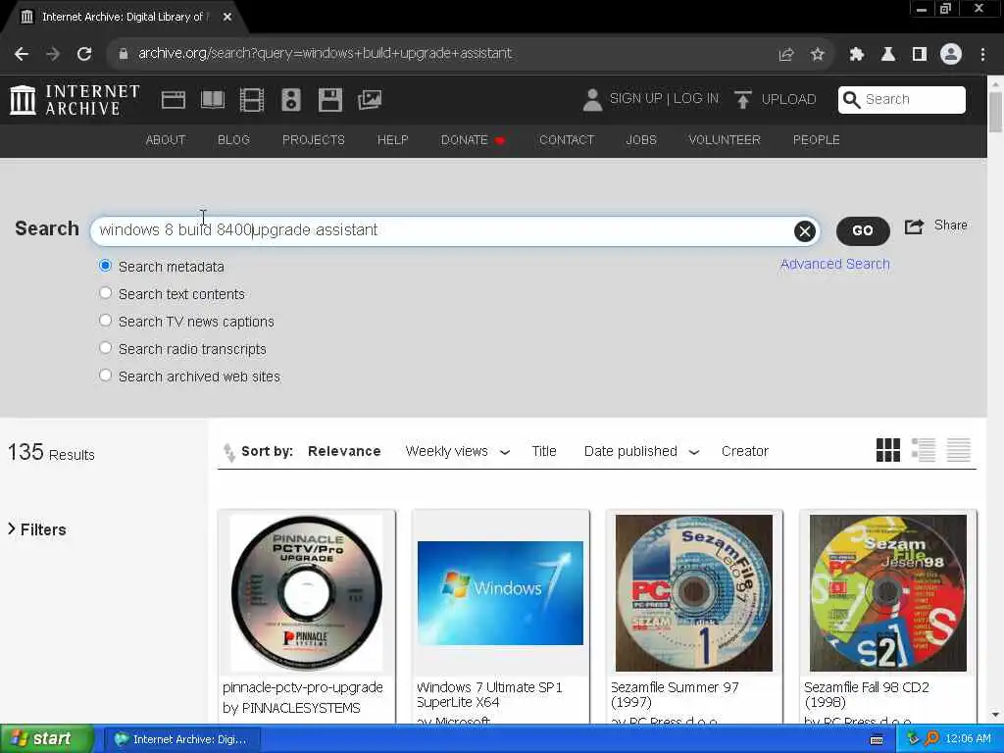
Task: Select Search radio transcripts option
Action: click(x=106, y=348)
